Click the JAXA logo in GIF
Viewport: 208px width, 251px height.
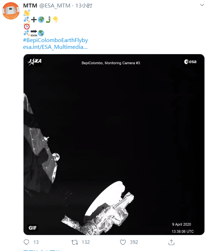tap(35, 62)
